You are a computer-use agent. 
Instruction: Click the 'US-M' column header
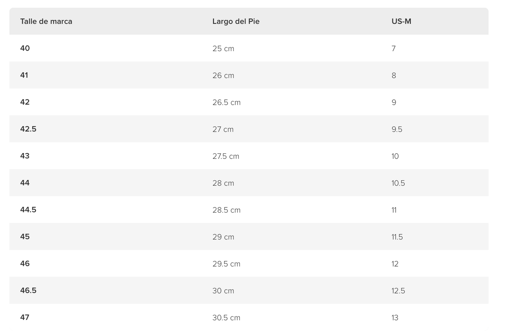click(x=401, y=21)
